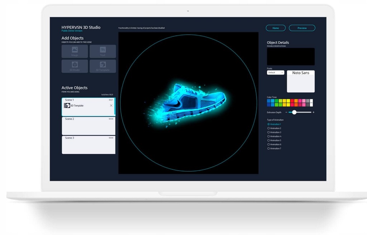367x235 pixels.
Task: Remove the 3D Template from Scene 1
Action: pyautogui.click(x=111, y=106)
